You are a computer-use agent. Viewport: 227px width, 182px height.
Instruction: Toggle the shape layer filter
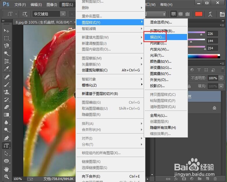(206, 70)
